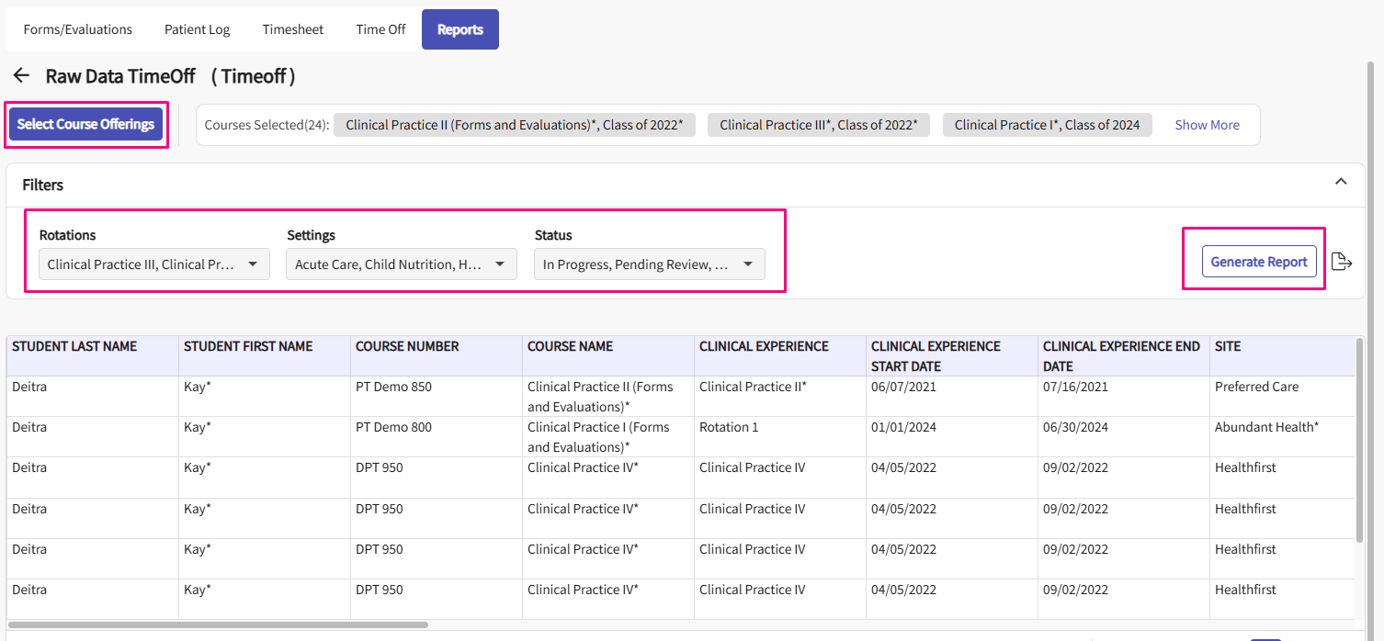Click the Generate Report button
Image resolution: width=1384 pixels, height=641 pixels.
pos(1259,262)
